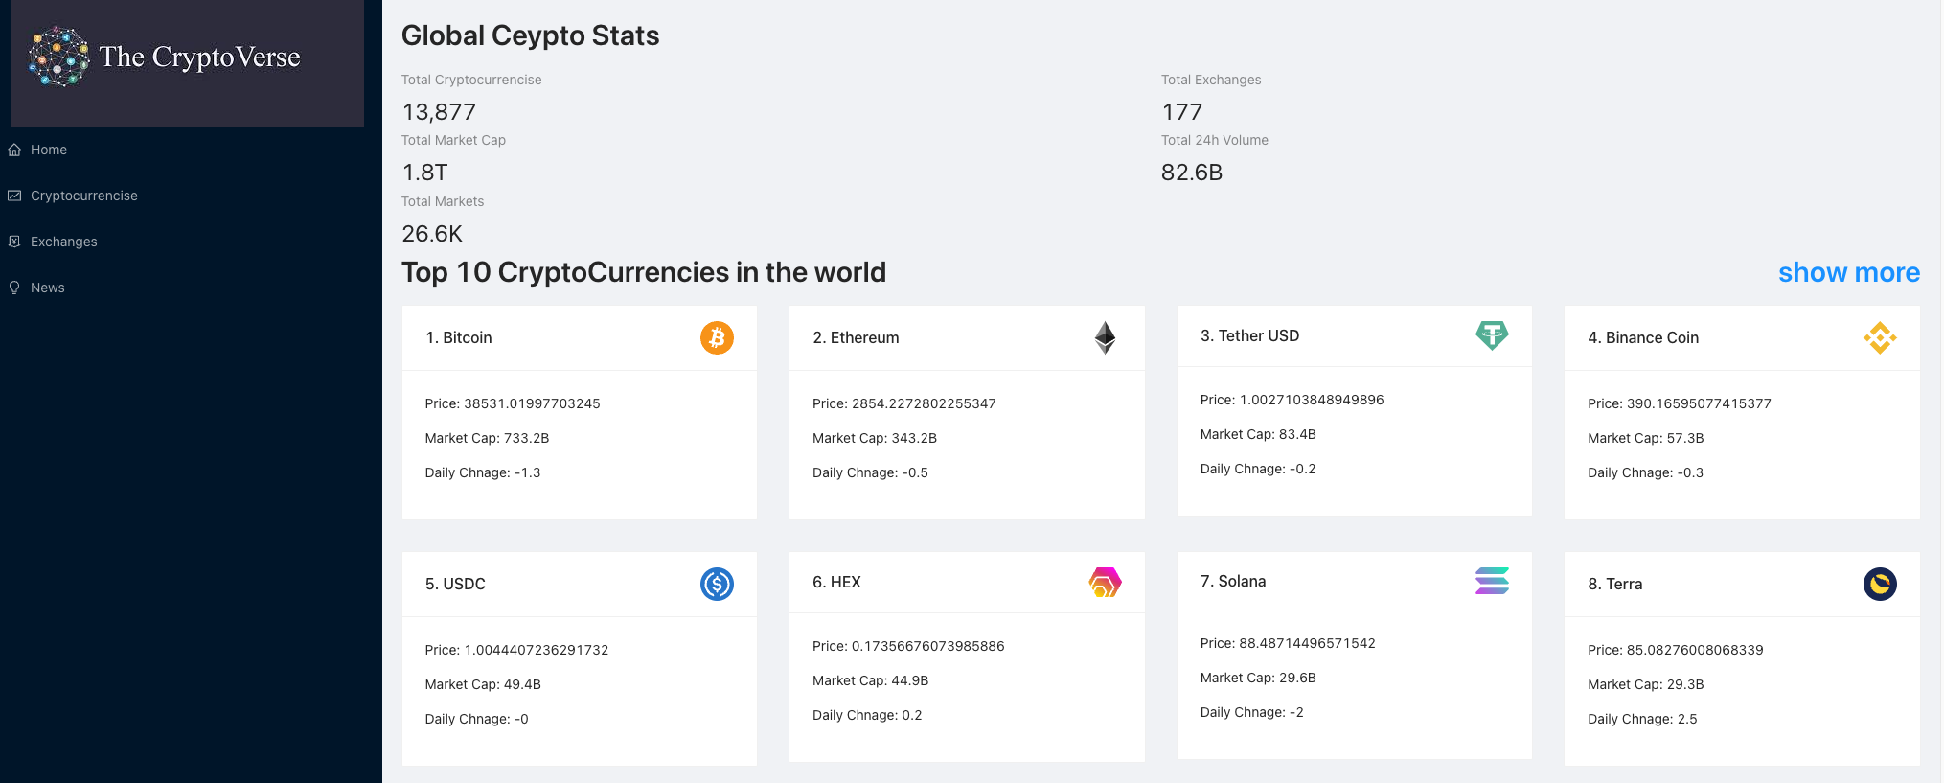Click the 1.8T total market cap value
Image resolution: width=1944 pixels, height=783 pixels.
424,173
